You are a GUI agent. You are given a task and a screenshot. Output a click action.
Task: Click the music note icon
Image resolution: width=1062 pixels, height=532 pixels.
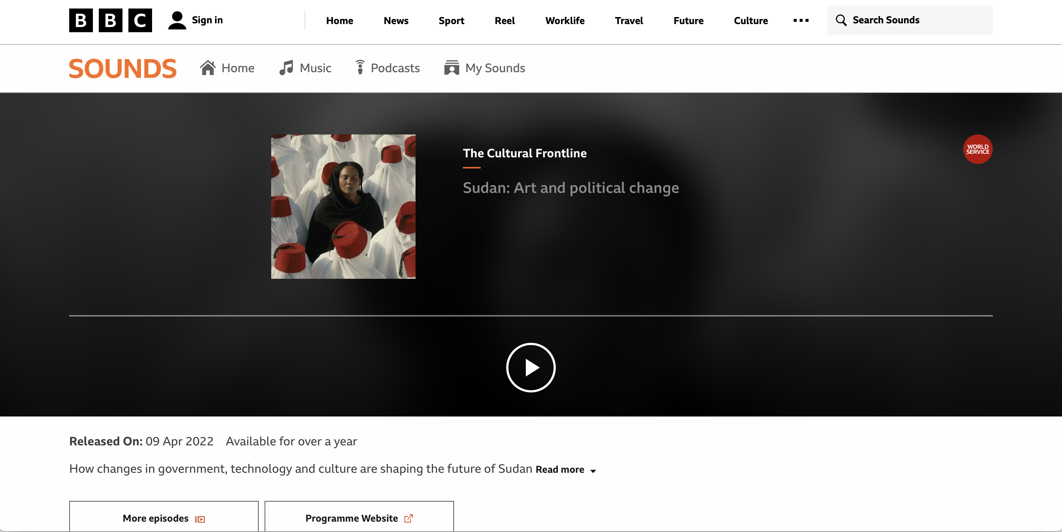[286, 68]
